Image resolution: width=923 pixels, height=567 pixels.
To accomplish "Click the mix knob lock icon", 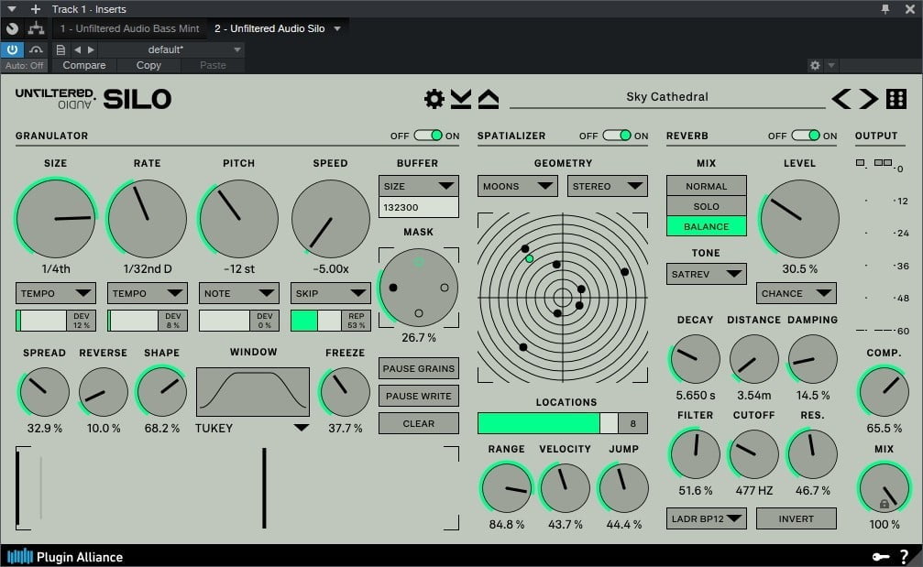I will click(x=885, y=504).
